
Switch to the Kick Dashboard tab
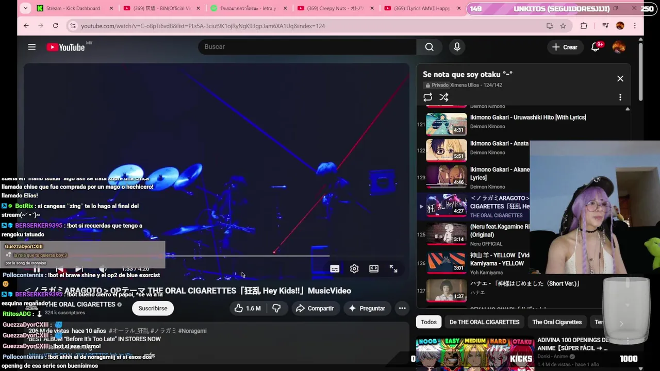pos(73,8)
